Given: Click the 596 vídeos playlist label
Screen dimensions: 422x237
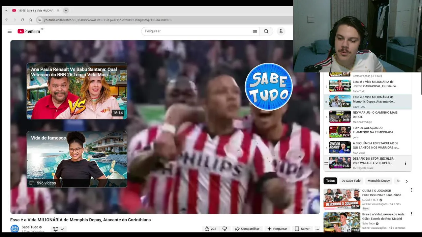Looking at the screenshot, I should coord(46,183).
